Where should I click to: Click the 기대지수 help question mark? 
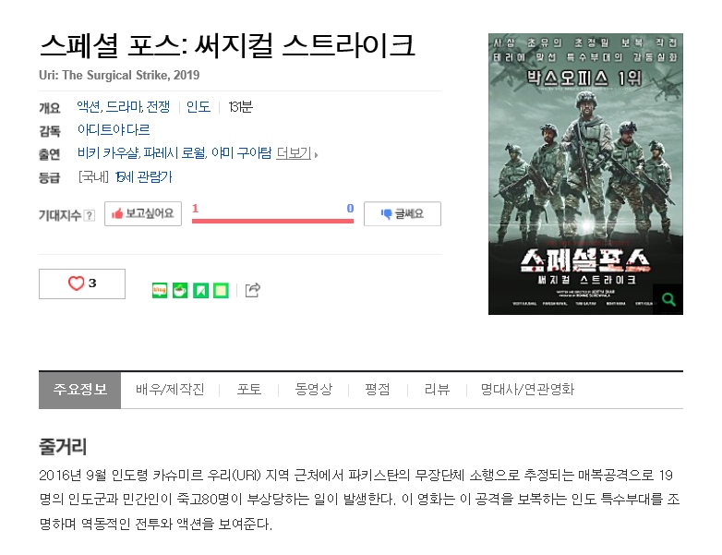pos(90,215)
